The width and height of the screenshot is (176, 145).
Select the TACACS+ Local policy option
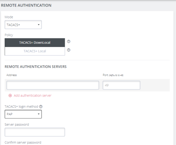(35, 51)
